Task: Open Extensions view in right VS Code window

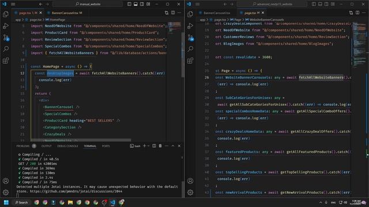Action: (190, 60)
